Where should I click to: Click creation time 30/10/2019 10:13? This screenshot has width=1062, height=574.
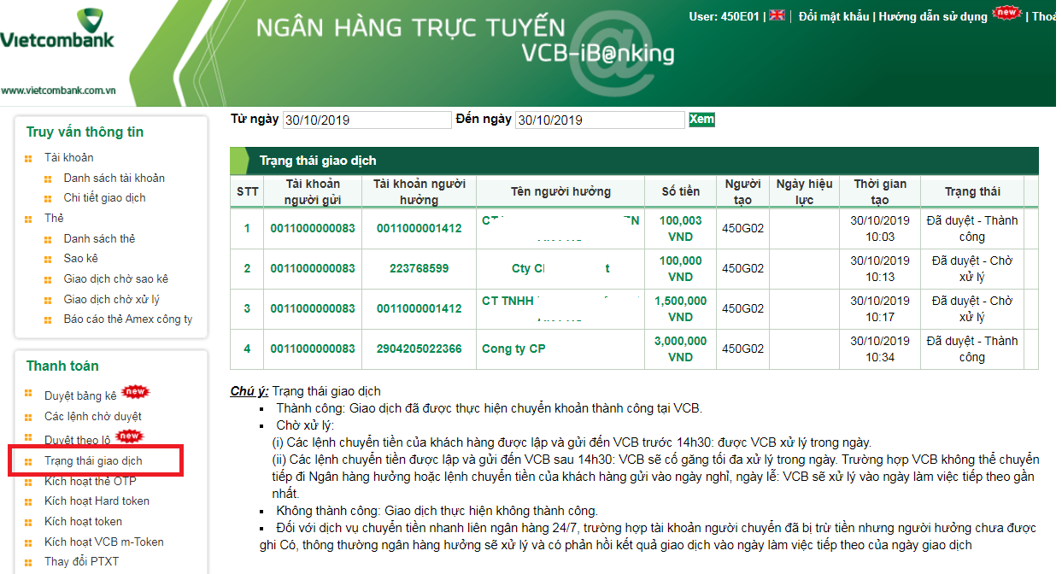tap(880, 269)
